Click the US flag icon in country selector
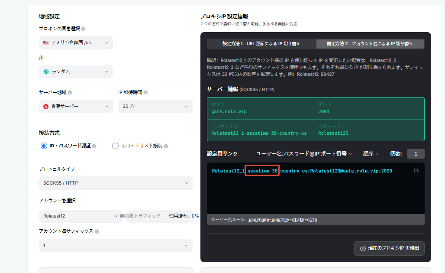Viewport: 445px width, 273px height. 46,43
